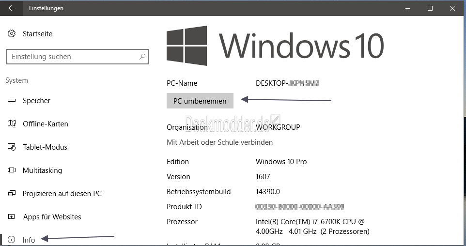Click the Intel Core i7-6700K processor text
Viewport: 466px width, 246px height.
point(312,227)
